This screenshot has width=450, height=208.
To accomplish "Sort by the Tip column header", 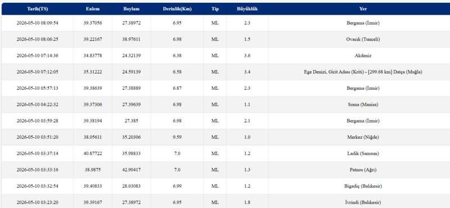I will (x=215, y=9).
